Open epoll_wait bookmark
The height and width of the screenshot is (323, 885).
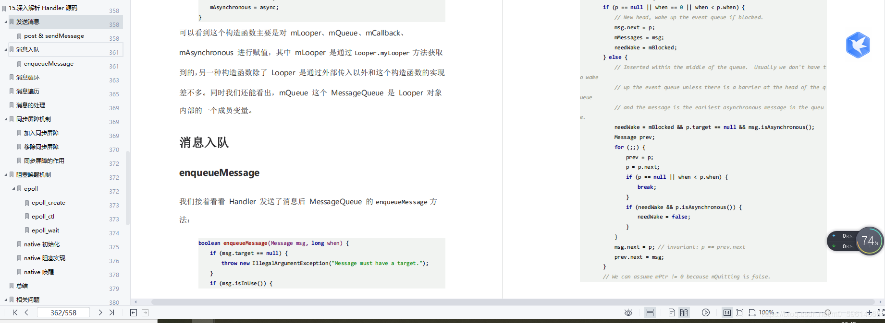click(x=46, y=230)
